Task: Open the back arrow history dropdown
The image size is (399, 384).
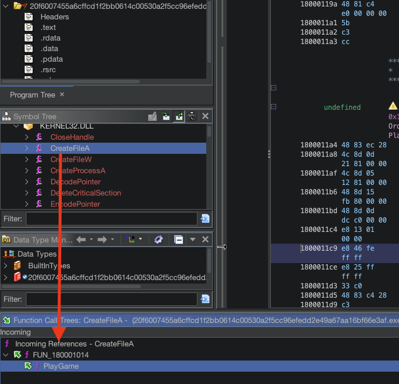Action: tap(91, 240)
